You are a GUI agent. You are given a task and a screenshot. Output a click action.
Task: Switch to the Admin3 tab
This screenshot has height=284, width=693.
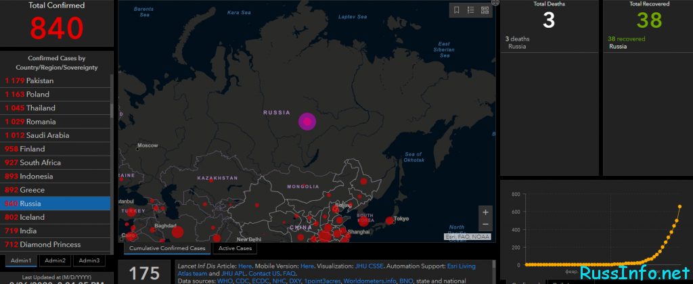tap(89, 260)
